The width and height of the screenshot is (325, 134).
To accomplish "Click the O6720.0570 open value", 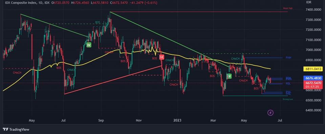I will [x=60, y=3].
